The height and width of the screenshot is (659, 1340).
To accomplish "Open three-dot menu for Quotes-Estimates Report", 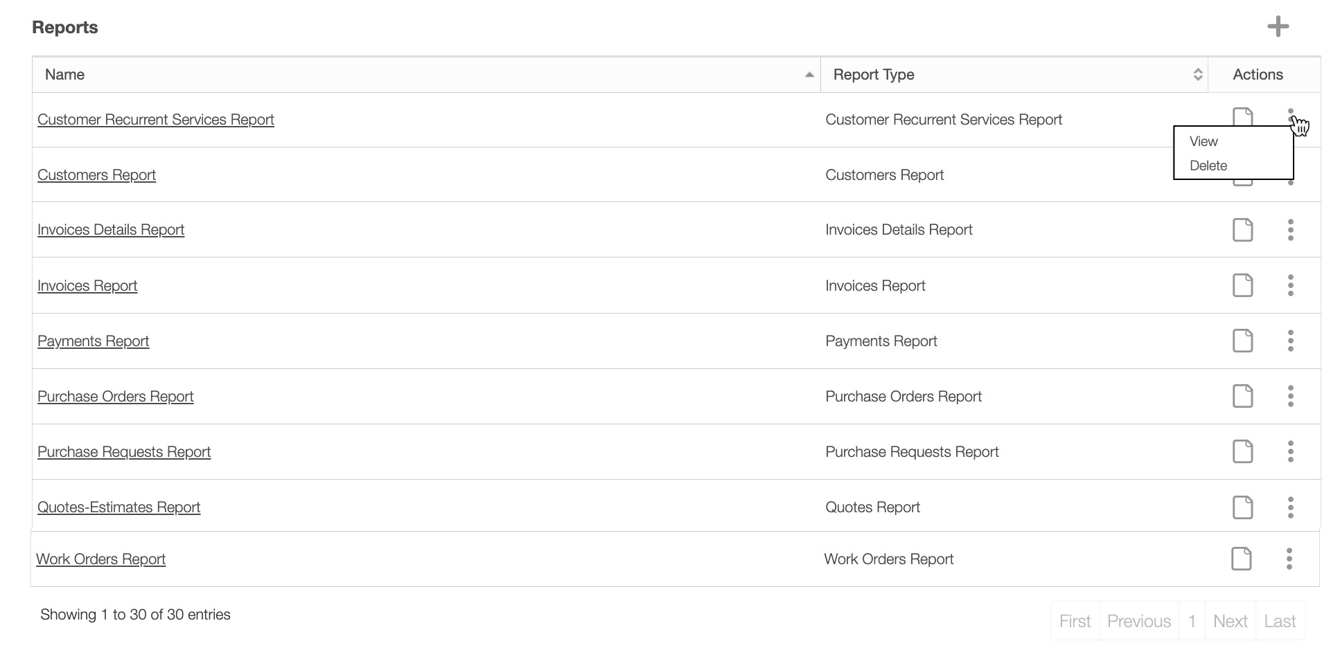I will [1290, 507].
